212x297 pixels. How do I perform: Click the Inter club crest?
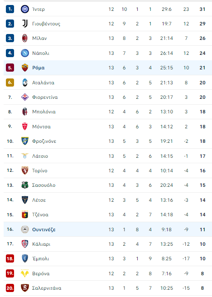point(25,9)
